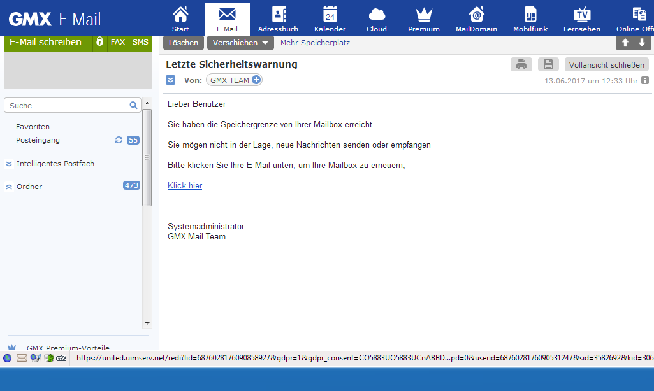Open the Kalender from top navigation

pos(330,18)
